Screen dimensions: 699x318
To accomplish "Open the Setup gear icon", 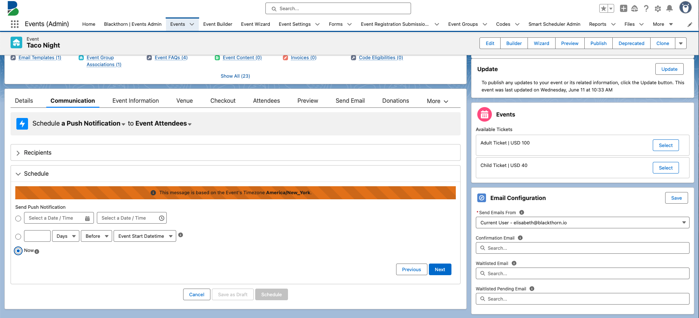I will 658,8.
